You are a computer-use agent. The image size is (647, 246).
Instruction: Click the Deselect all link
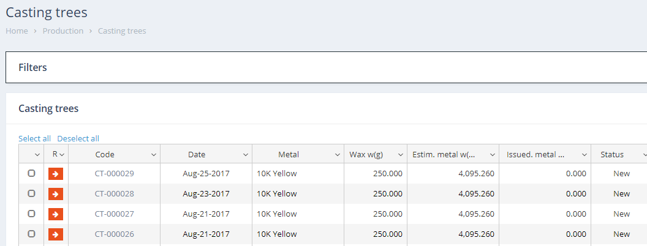[78, 139]
